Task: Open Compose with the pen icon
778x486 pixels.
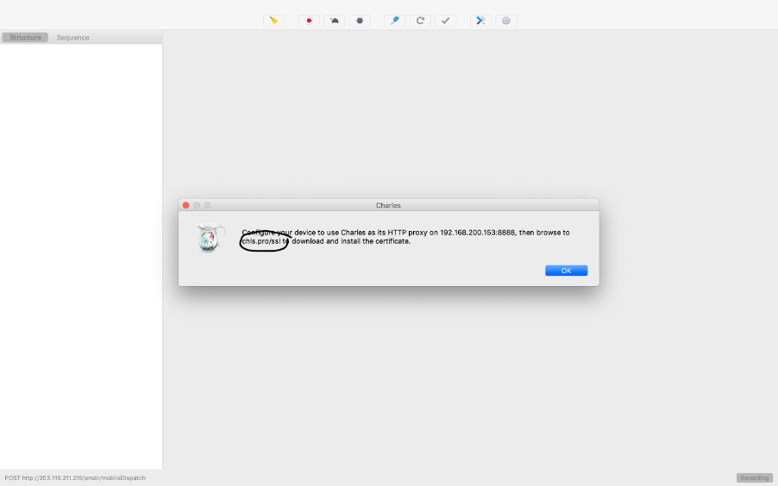Action: tap(395, 21)
